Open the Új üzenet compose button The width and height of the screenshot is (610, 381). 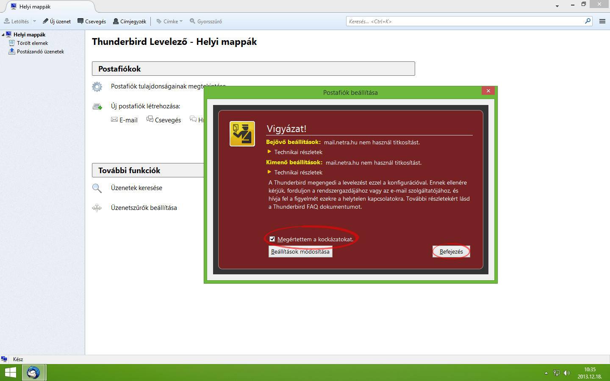tap(57, 21)
